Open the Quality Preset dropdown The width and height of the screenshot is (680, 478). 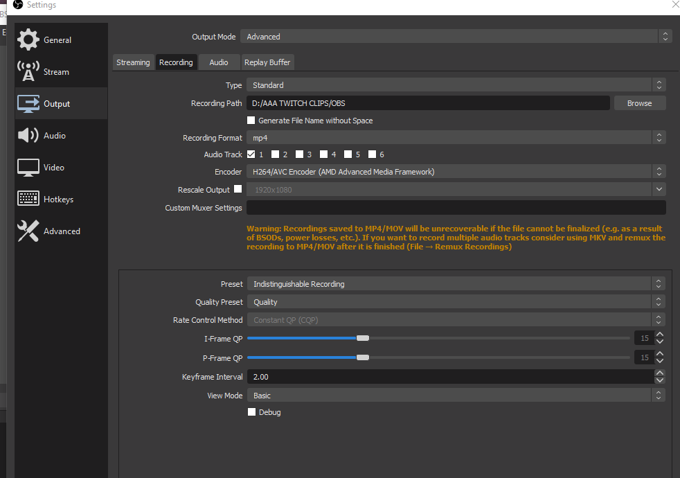[x=456, y=301]
